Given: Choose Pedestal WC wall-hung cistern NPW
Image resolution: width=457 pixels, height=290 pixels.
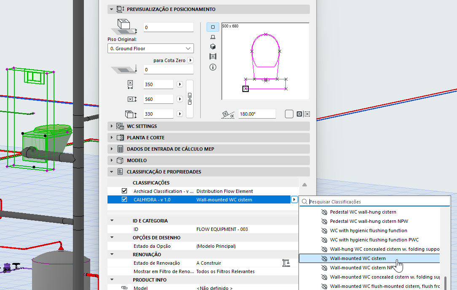Looking at the screenshot, I should [369, 221].
